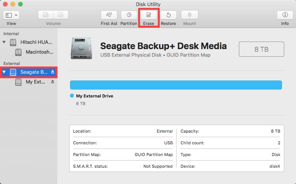Click the My External Drive label
Viewport: 296px width, 184px height.
coord(95,96)
